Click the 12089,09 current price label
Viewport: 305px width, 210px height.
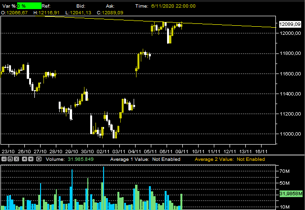click(290, 24)
